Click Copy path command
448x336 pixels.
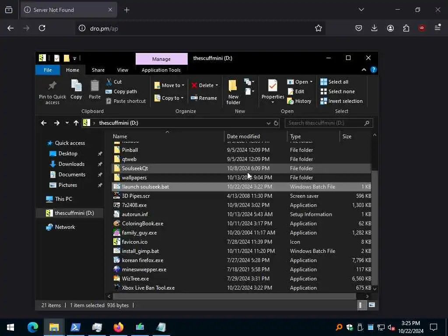point(122,91)
